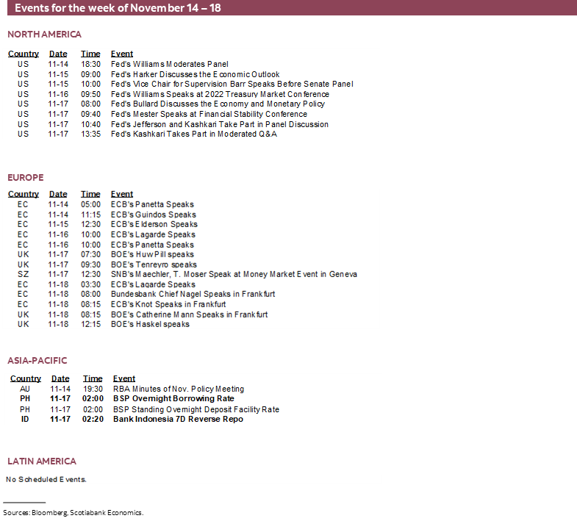Click Event column header in North America table
The height and width of the screenshot is (521, 577).
tap(122, 54)
